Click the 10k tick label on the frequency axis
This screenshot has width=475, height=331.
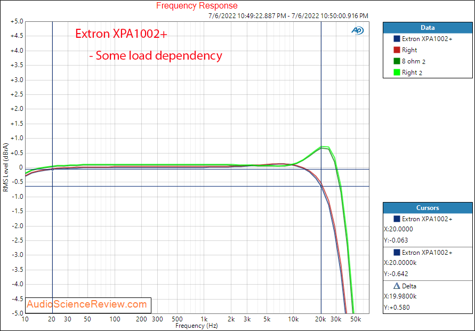pyautogui.click(x=293, y=319)
